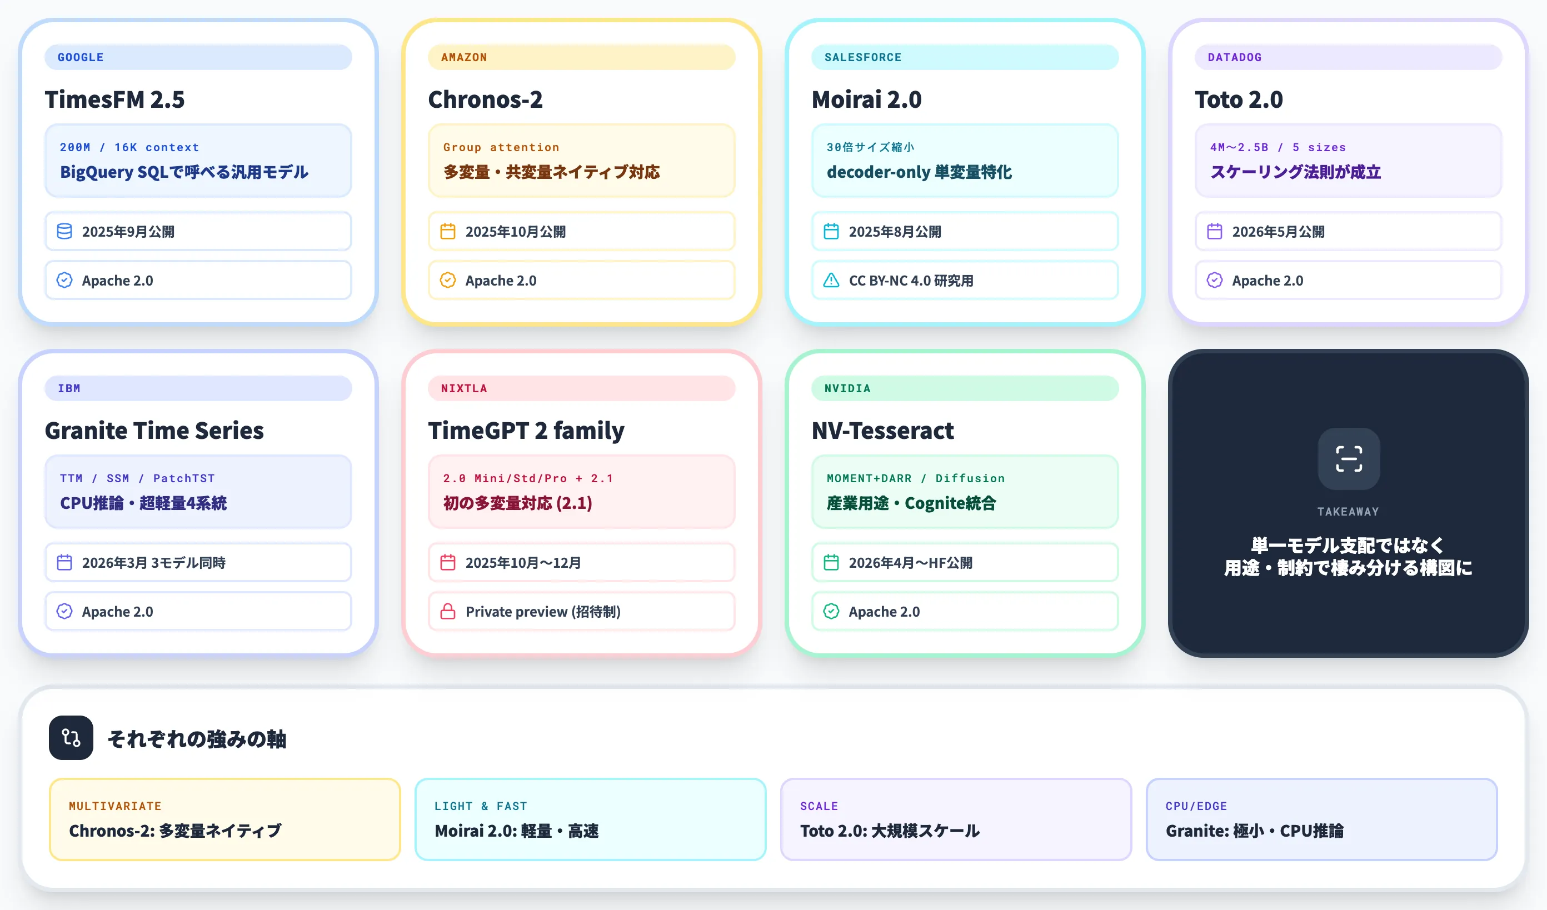Screen dimensions: 1547x910
Task: Click the check badge in Granite's Apache 2.0 row
Action: pos(64,612)
